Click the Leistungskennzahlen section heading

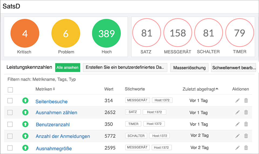29,67
